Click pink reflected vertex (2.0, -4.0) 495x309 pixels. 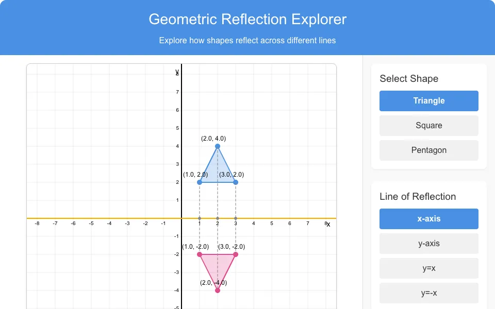[x=218, y=290]
